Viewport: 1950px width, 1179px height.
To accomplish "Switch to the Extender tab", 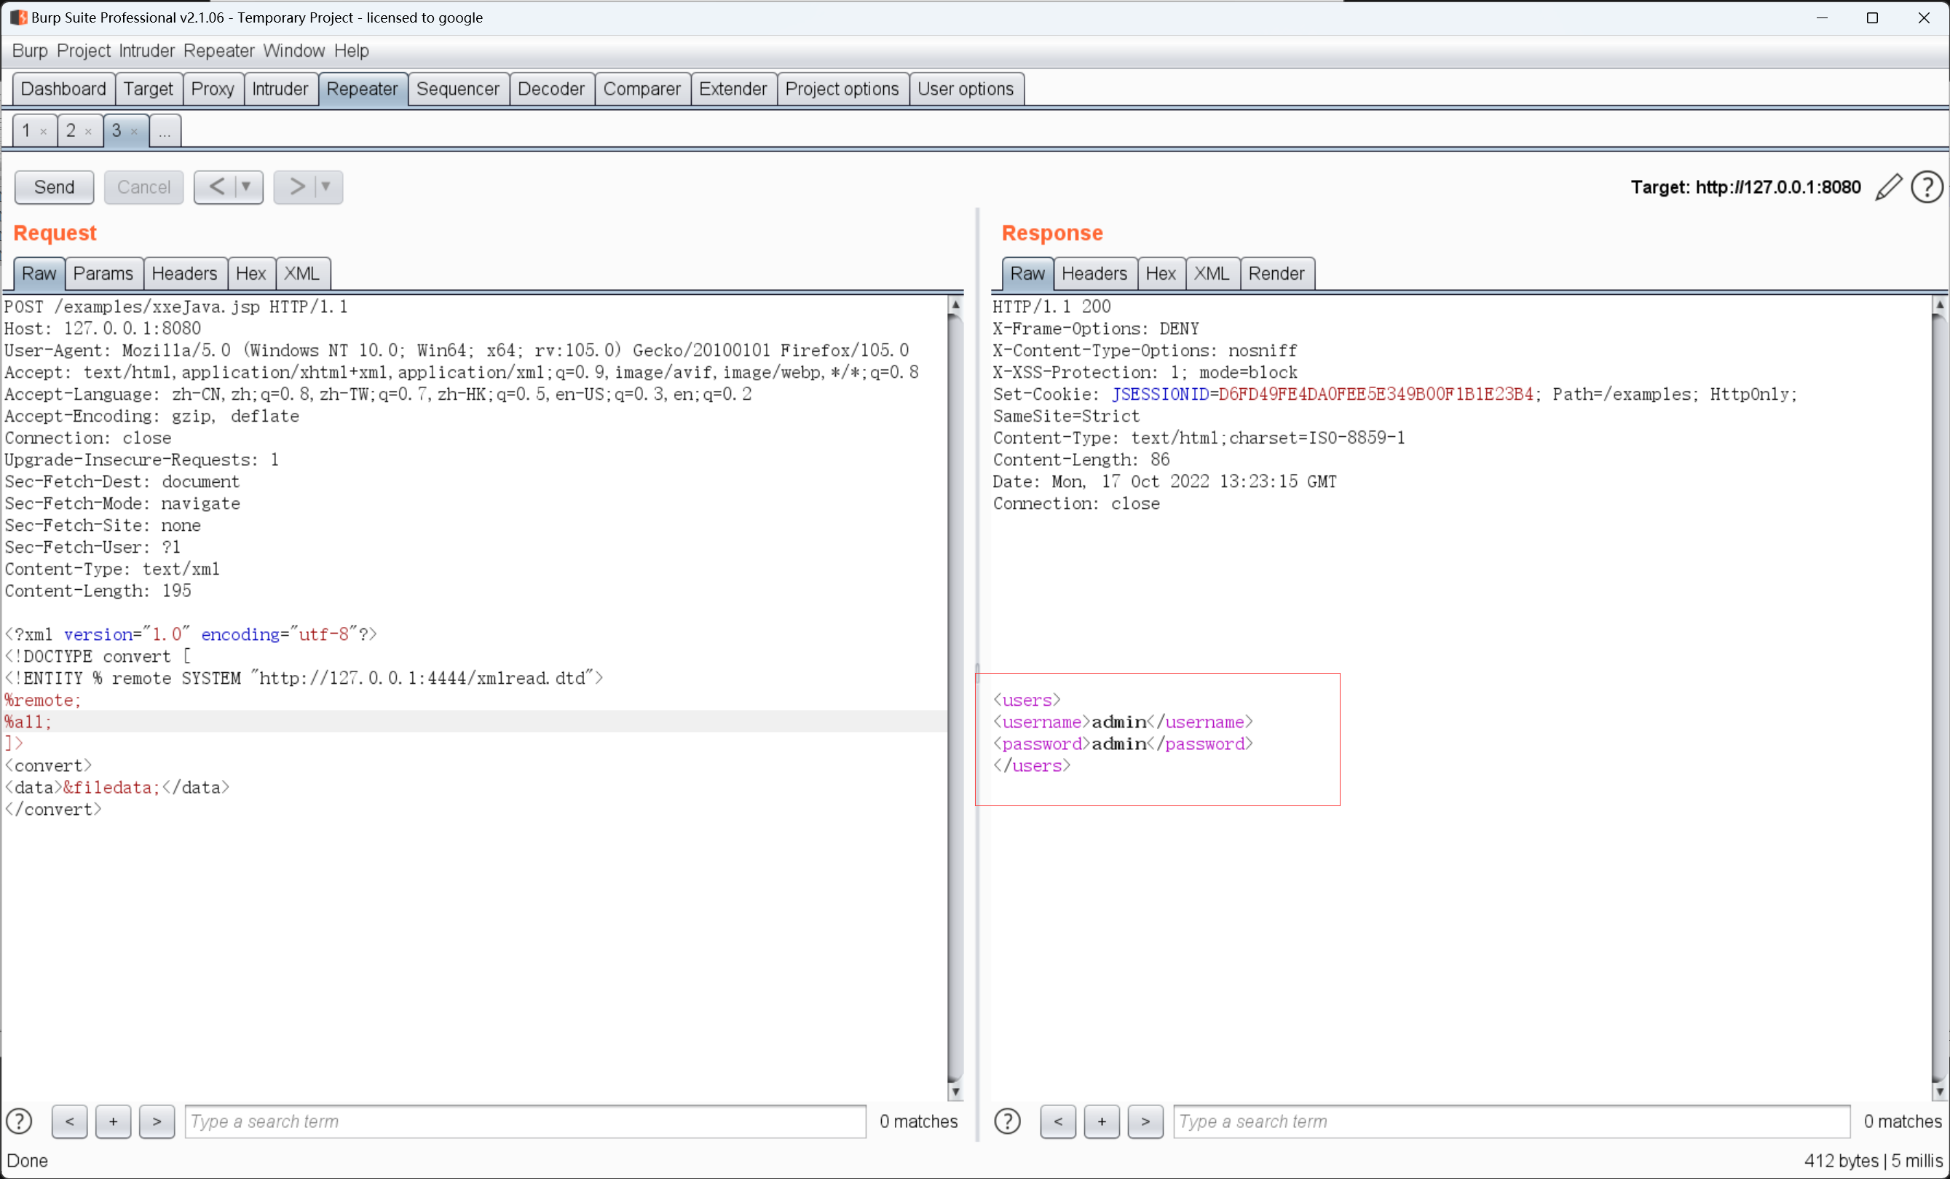I will (734, 89).
